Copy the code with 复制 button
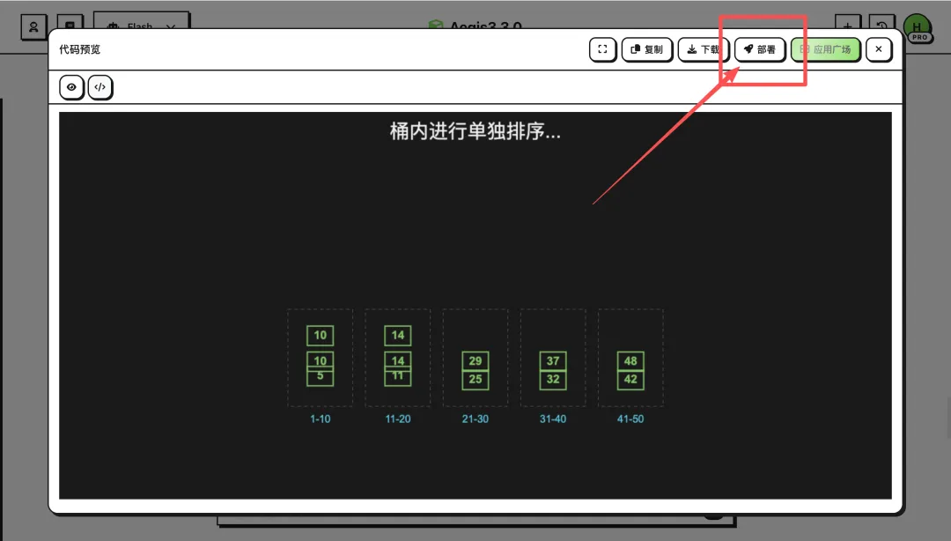Viewport: 951px width, 541px height. coord(646,49)
